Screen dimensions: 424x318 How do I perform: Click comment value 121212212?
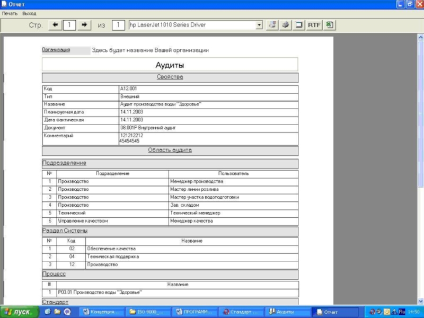(131, 136)
